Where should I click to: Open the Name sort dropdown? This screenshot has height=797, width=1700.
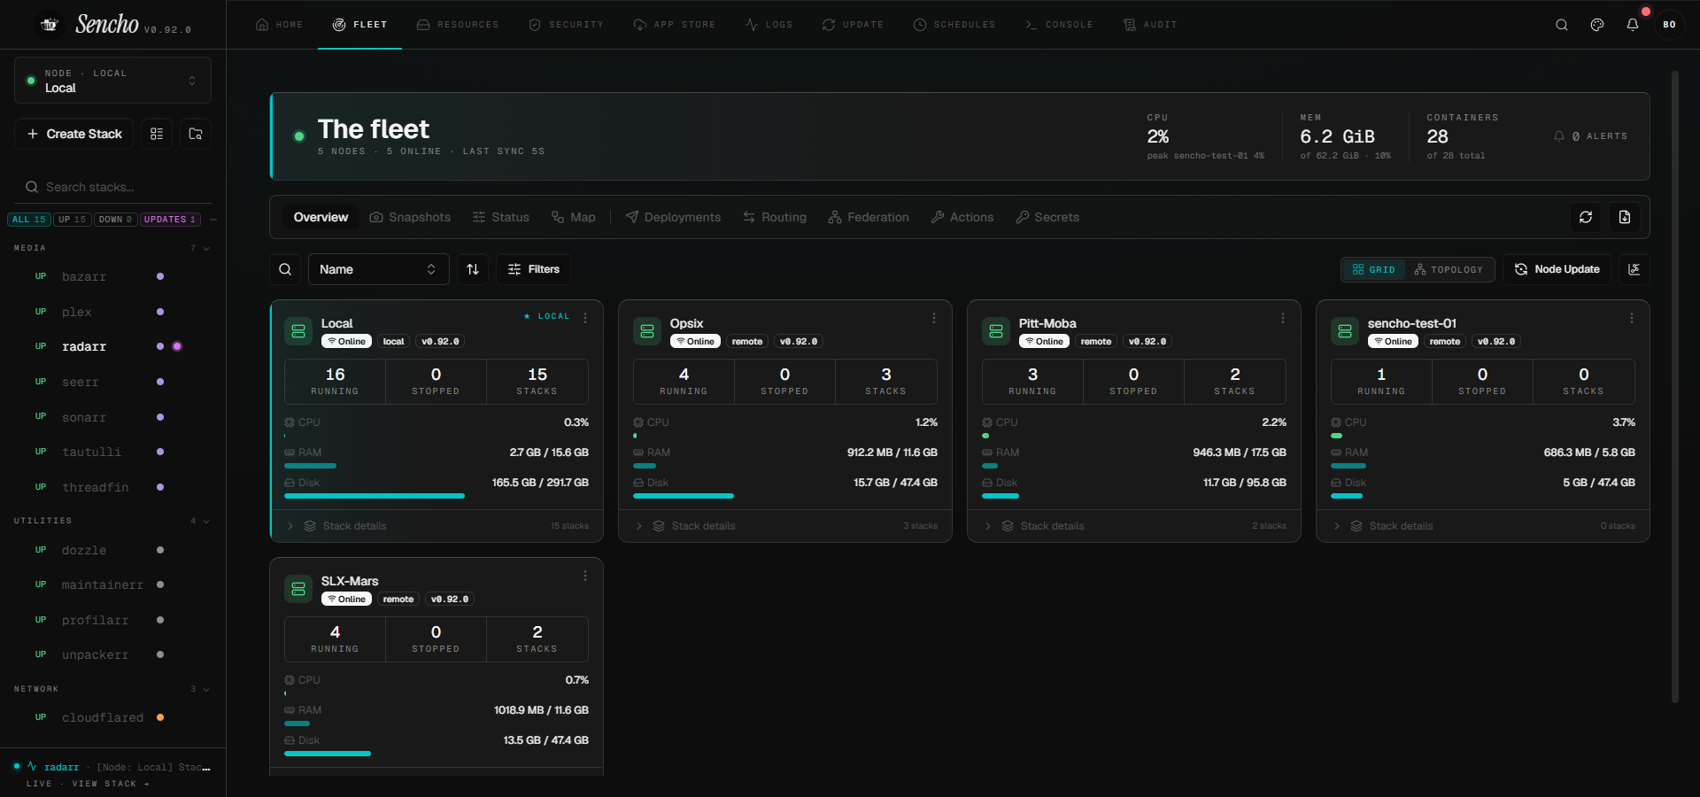378,269
